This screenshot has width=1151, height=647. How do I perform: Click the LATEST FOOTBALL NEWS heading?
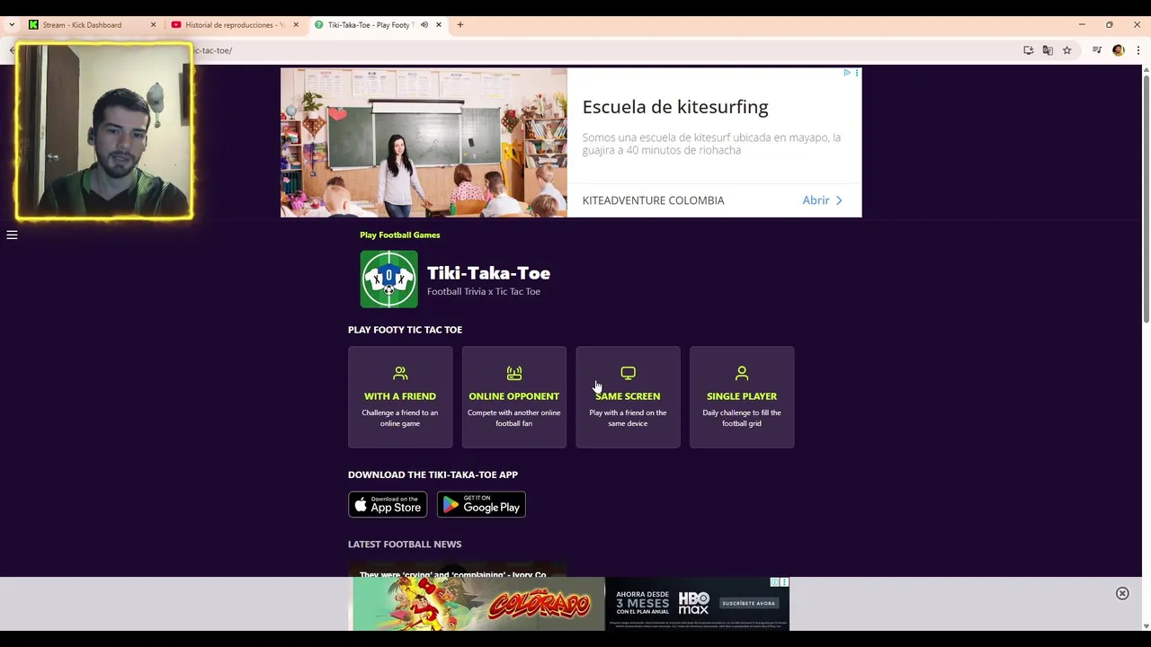click(405, 544)
